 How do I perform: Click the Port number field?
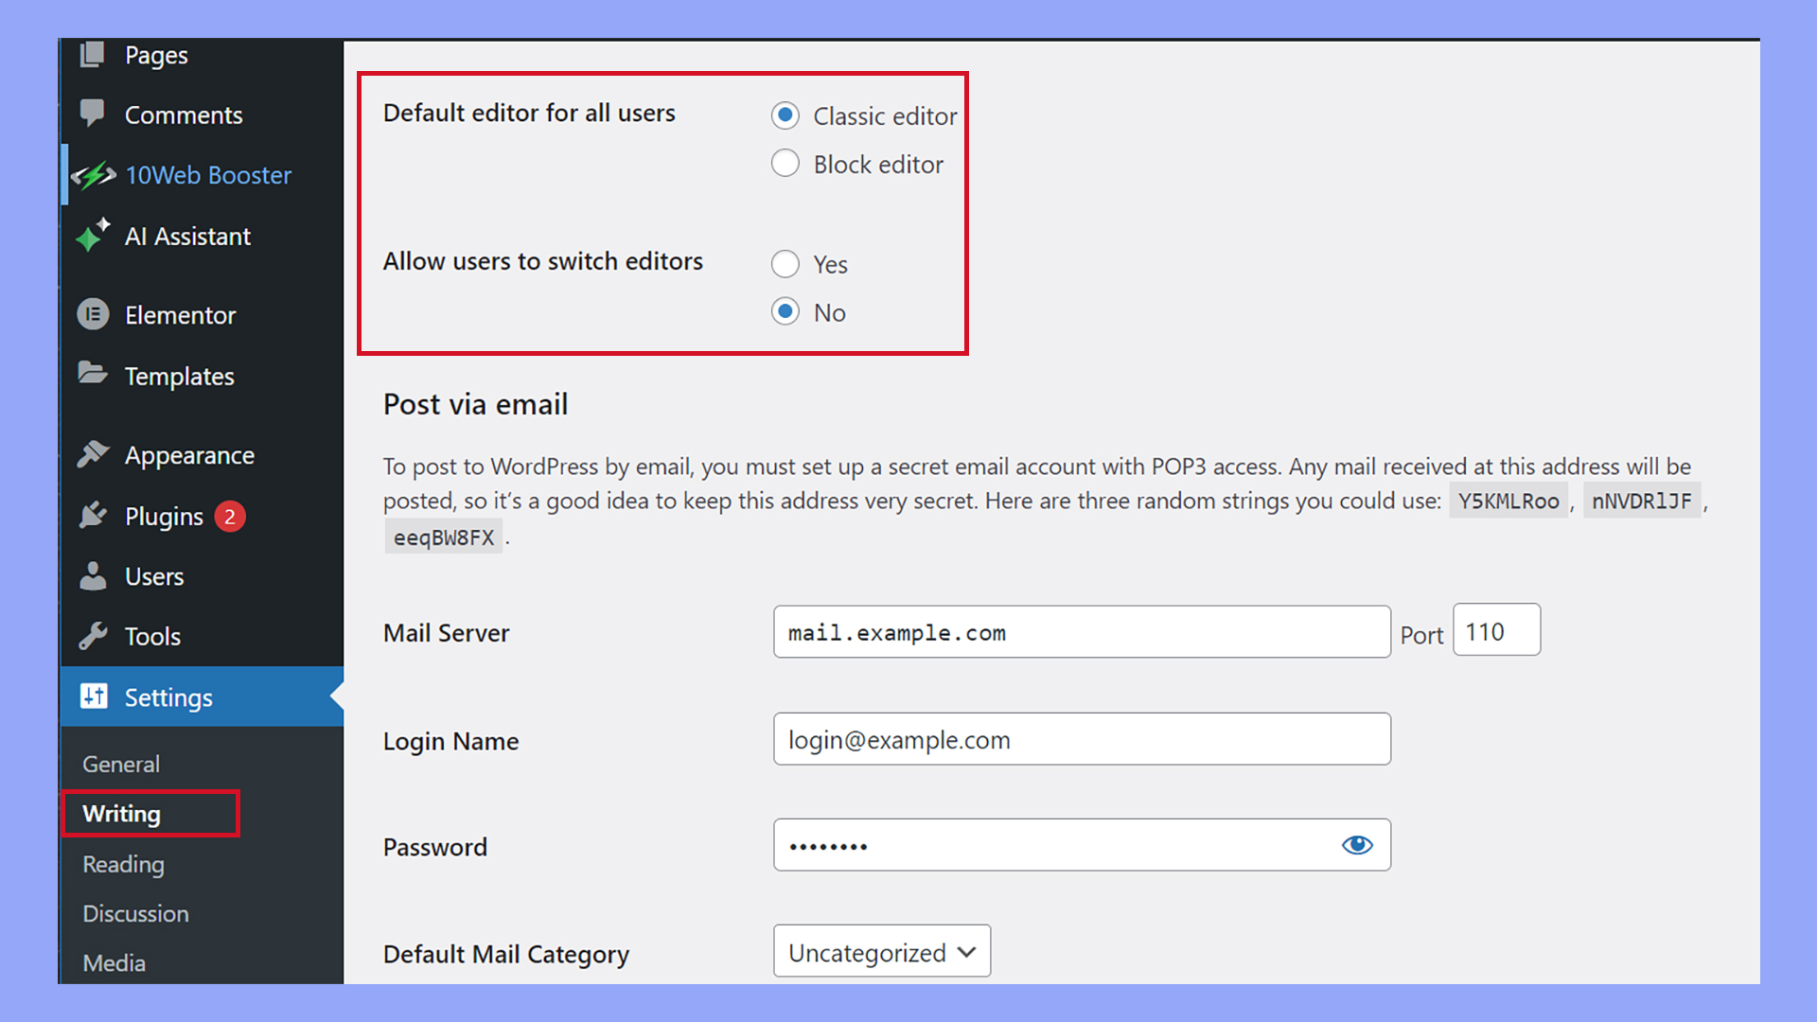(x=1495, y=630)
